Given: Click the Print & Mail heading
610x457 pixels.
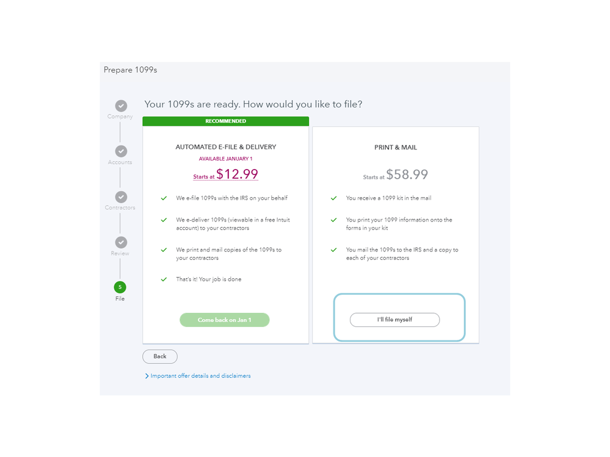Looking at the screenshot, I should pos(396,148).
